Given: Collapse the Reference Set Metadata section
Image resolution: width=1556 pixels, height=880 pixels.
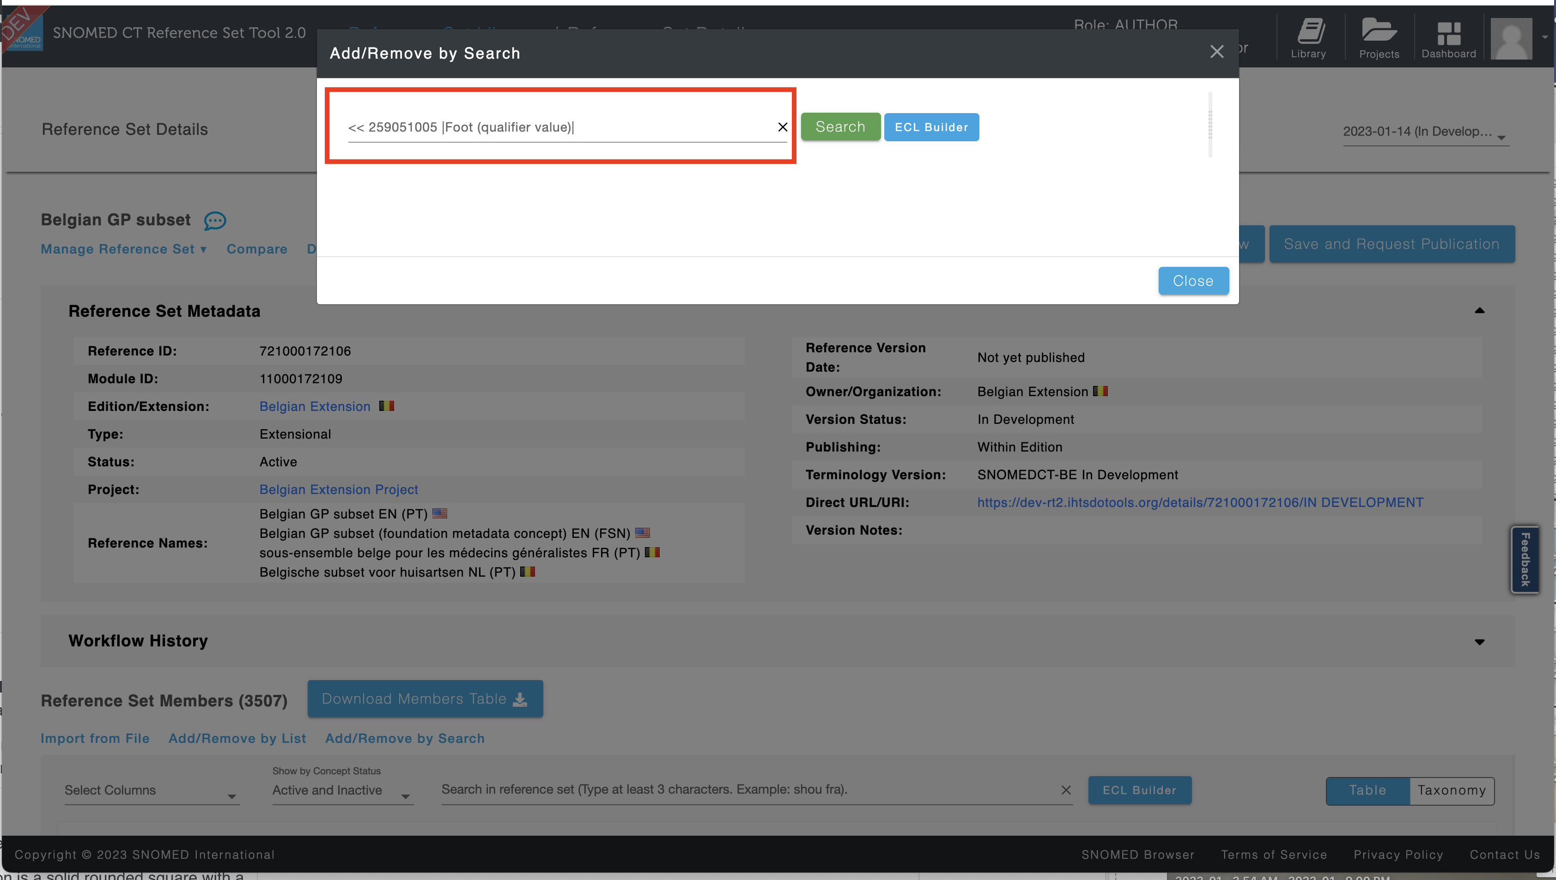Looking at the screenshot, I should (1479, 311).
